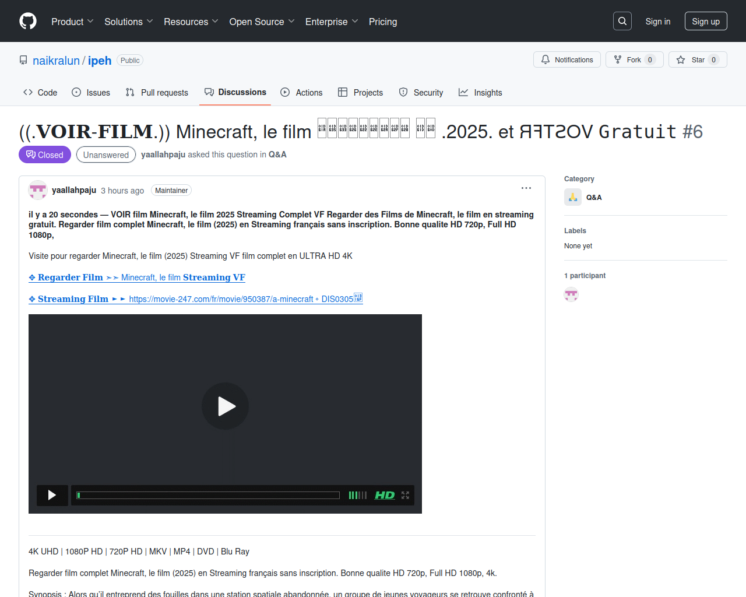Click the Category heading in the sidebar
746x597 pixels.
(579, 179)
